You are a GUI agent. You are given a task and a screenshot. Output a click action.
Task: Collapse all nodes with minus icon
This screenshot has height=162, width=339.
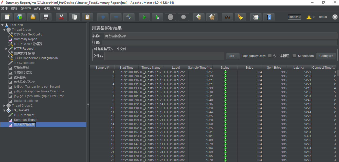(116, 17)
